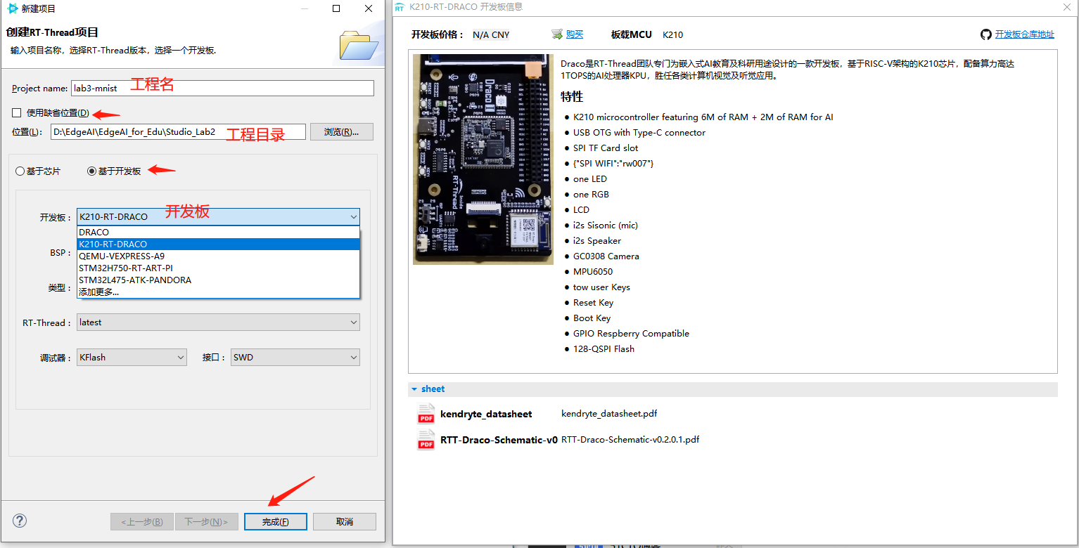Viewport: 1079px width, 548px height.
Task: Collapse the sheet section
Action: click(x=415, y=389)
